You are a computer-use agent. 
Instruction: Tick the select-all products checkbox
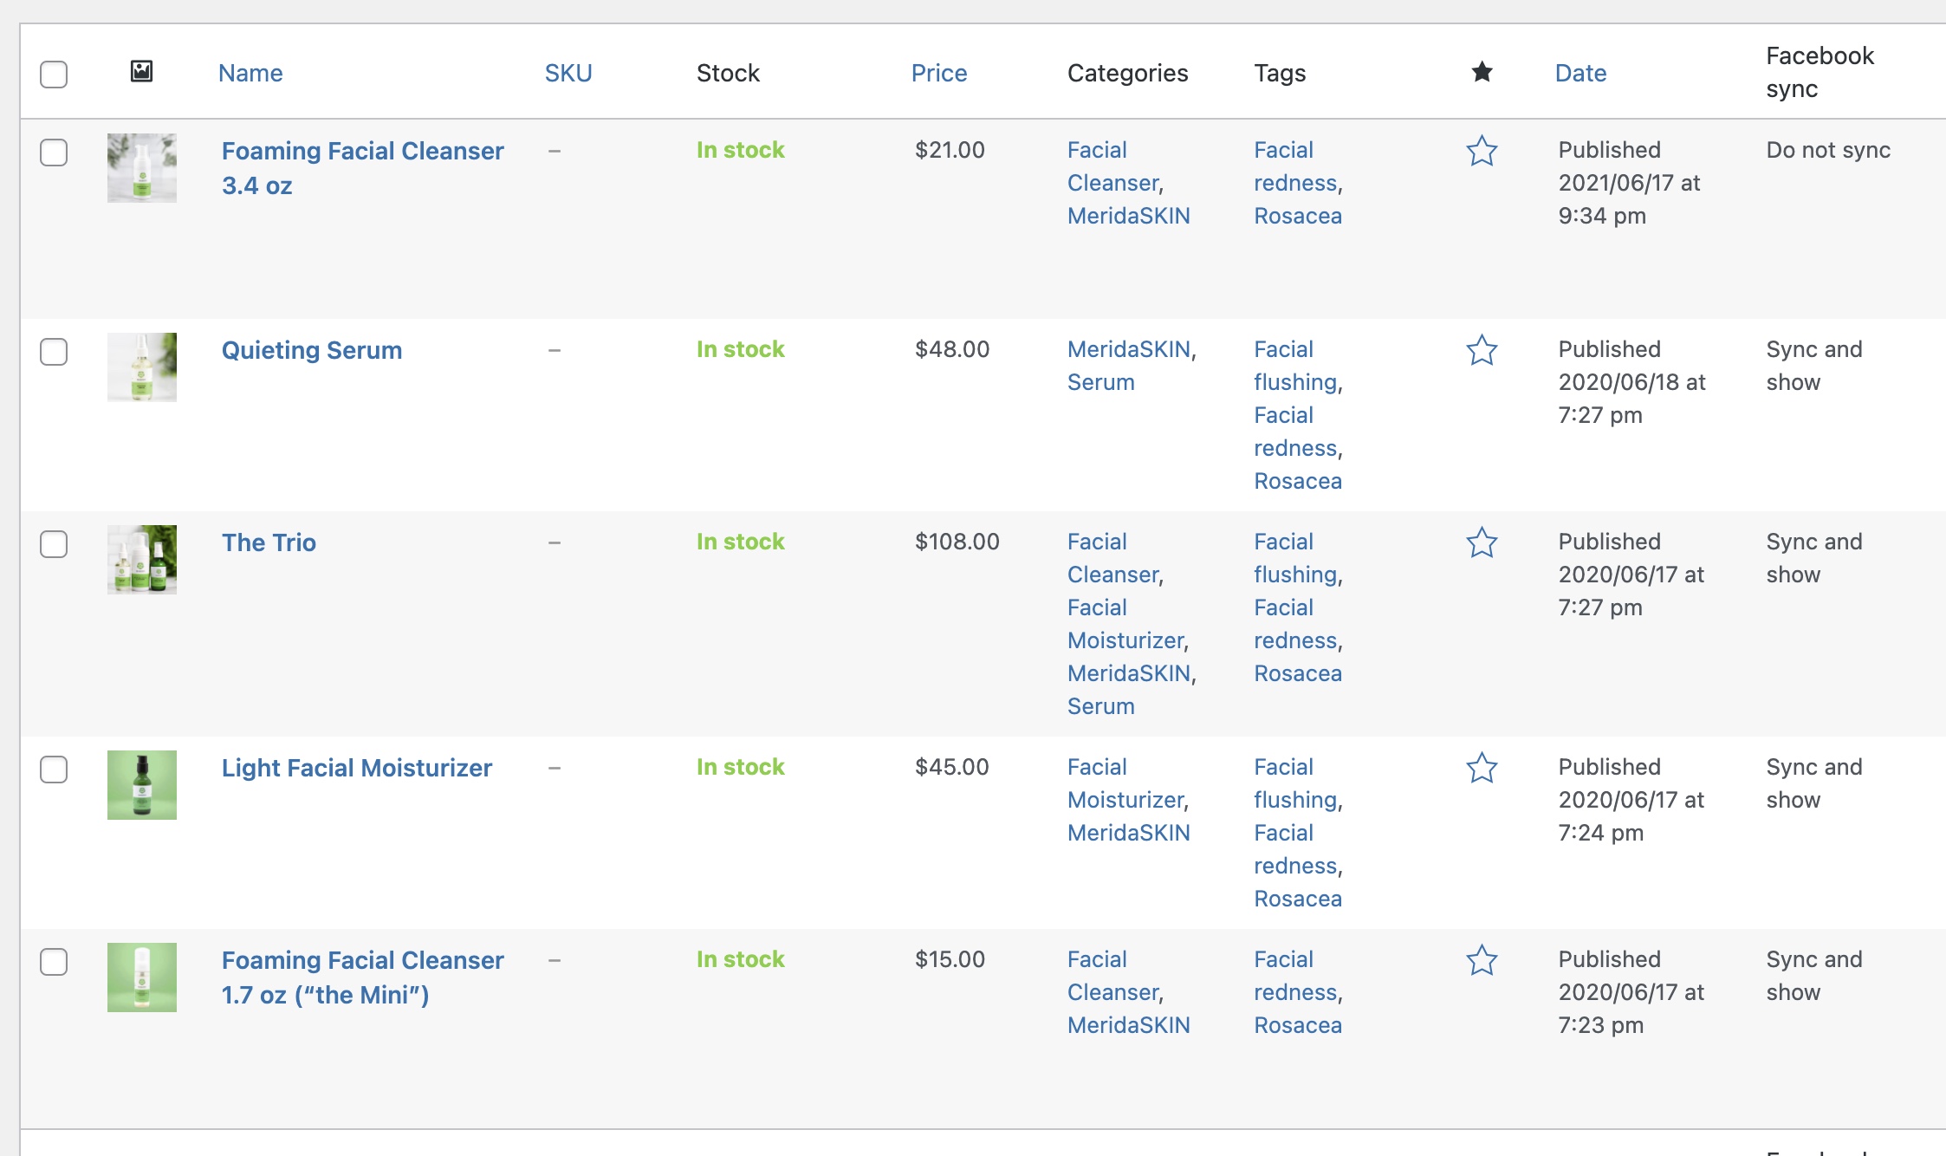tap(54, 74)
